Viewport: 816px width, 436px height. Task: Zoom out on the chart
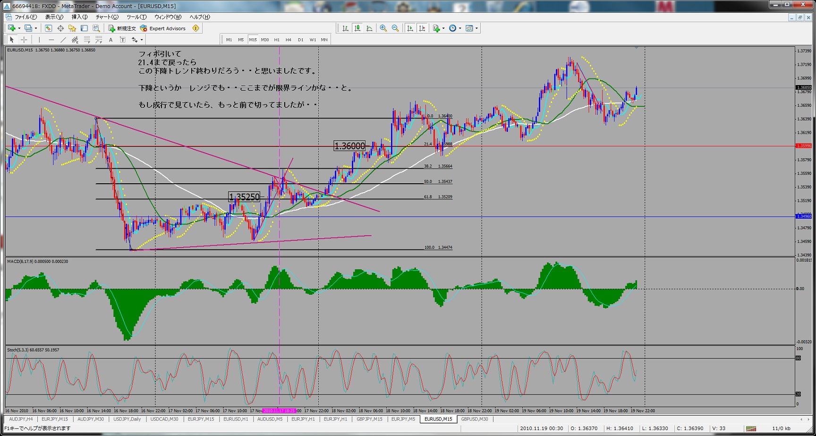[x=395, y=28]
